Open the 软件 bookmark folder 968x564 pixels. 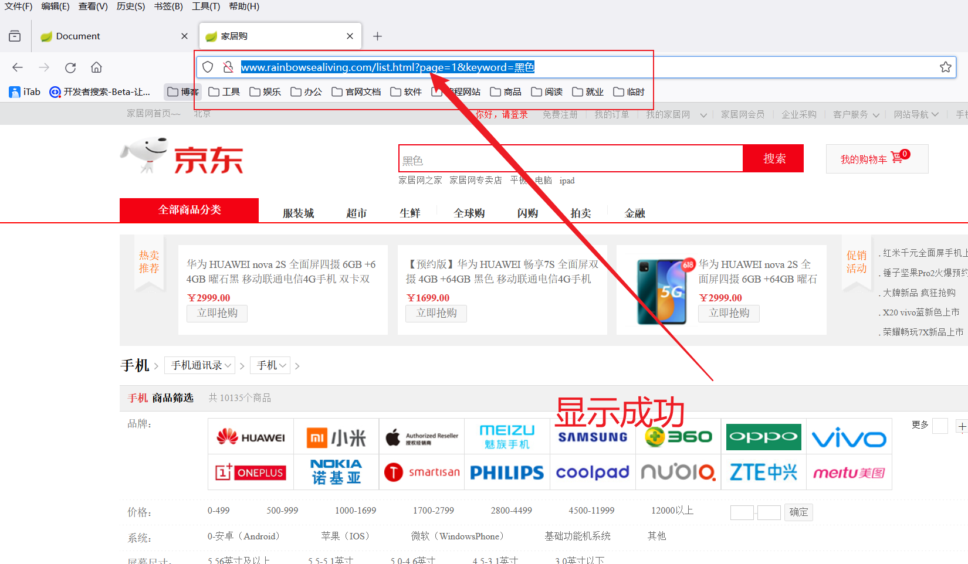point(406,92)
